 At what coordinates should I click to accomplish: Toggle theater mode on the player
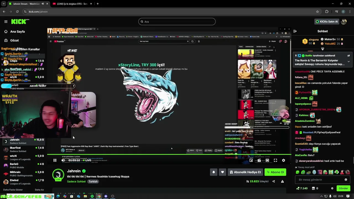pyautogui.click(x=267, y=160)
